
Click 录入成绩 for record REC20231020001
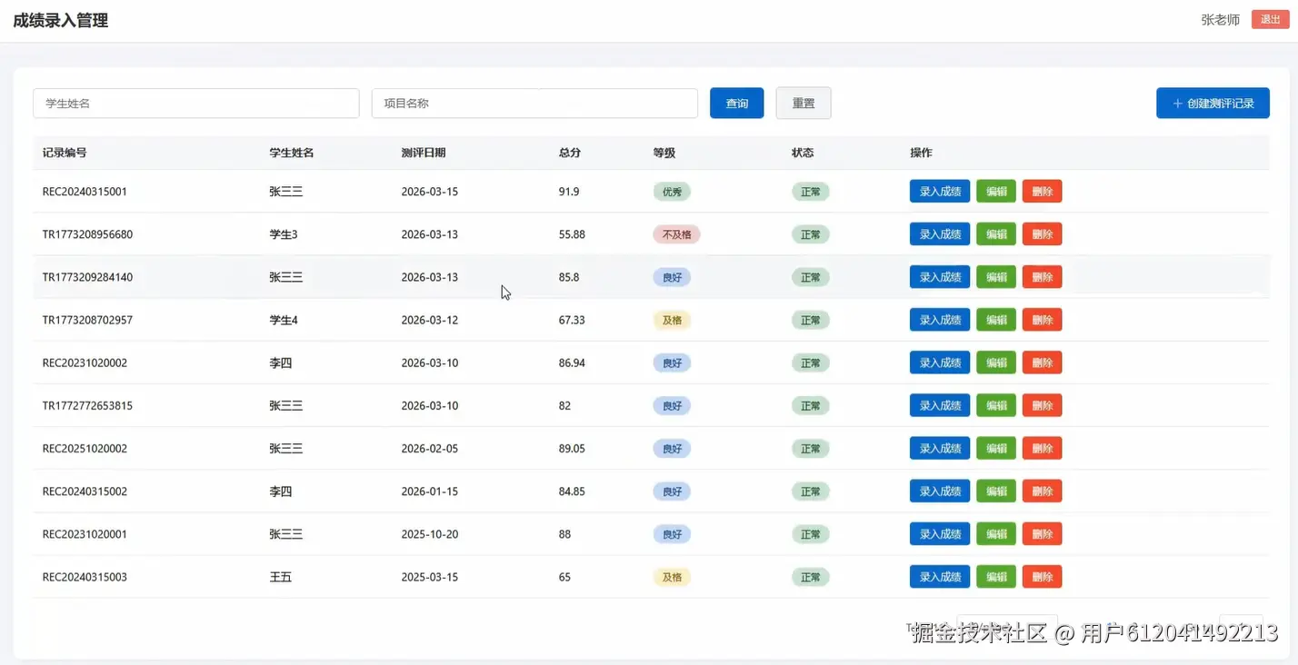[940, 534]
